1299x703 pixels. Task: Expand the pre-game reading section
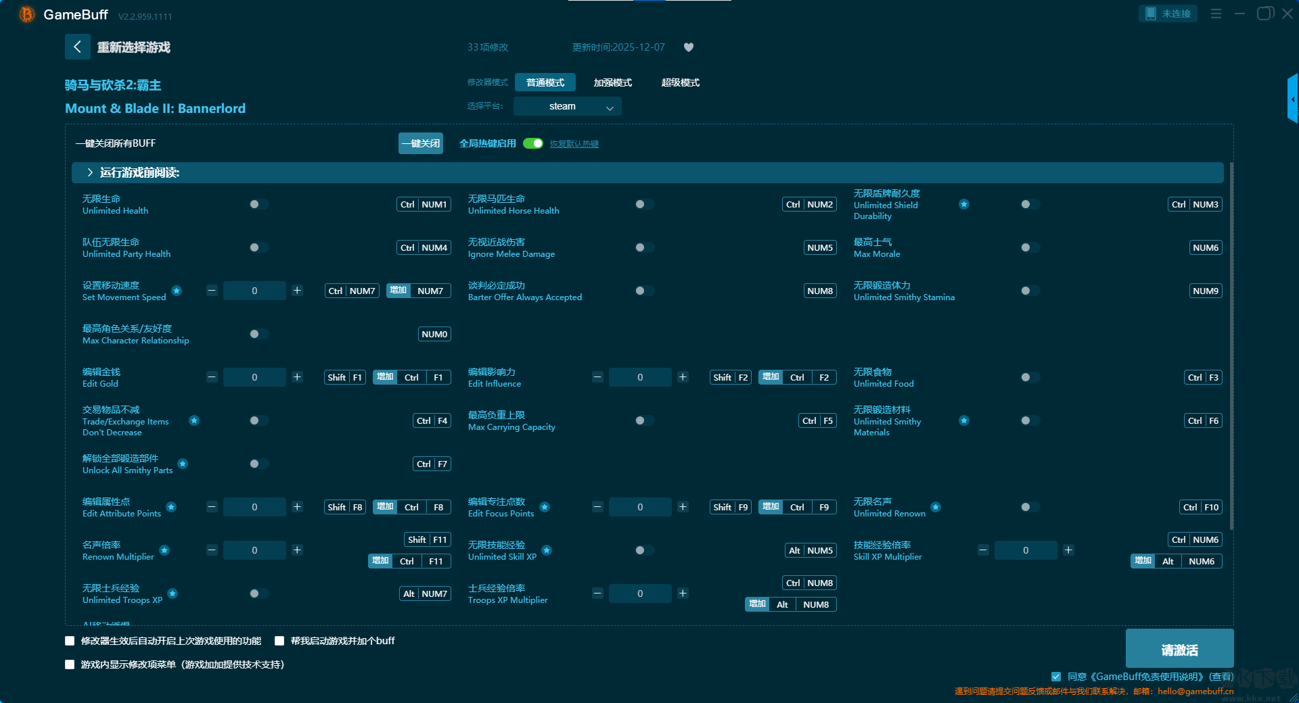click(x=90, y=172)
